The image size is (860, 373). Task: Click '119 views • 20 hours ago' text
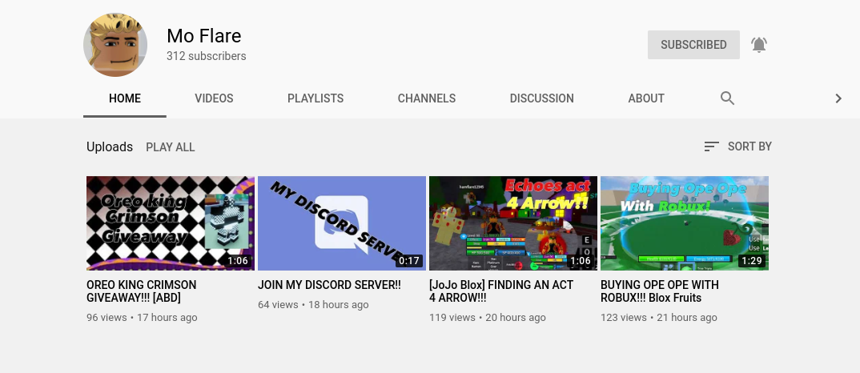(488, 318)
